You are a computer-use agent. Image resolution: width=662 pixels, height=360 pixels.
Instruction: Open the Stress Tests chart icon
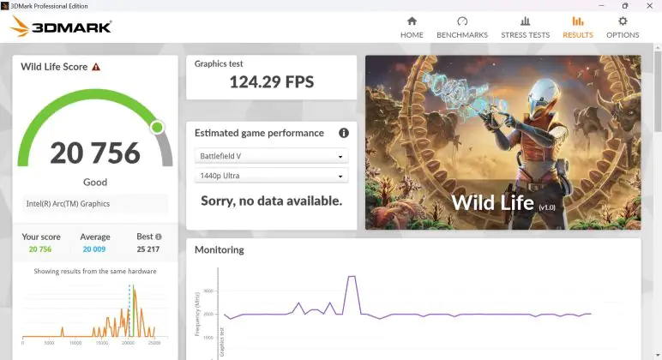coord(525,21)
